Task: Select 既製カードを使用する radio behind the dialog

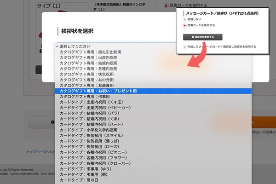Action: pyautogui.click(x=166, y=6)
